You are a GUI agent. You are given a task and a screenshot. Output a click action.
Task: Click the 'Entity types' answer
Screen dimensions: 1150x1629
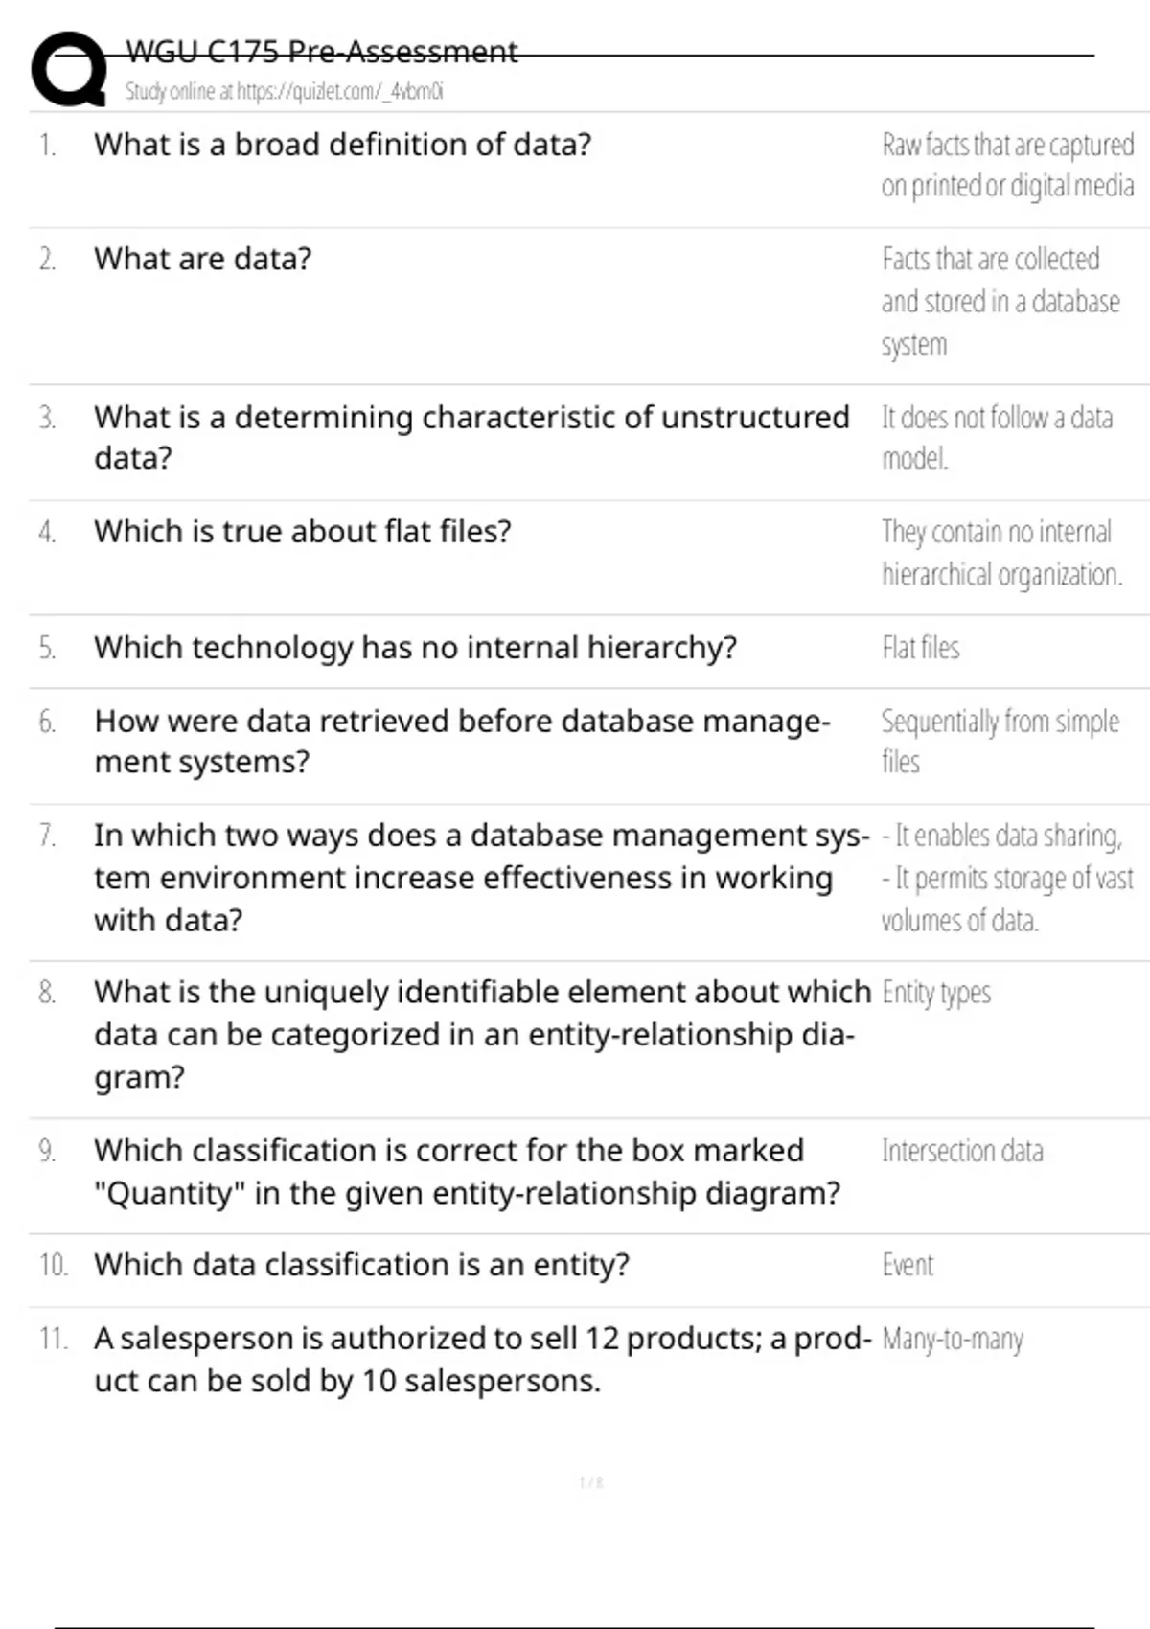(936, 993)
